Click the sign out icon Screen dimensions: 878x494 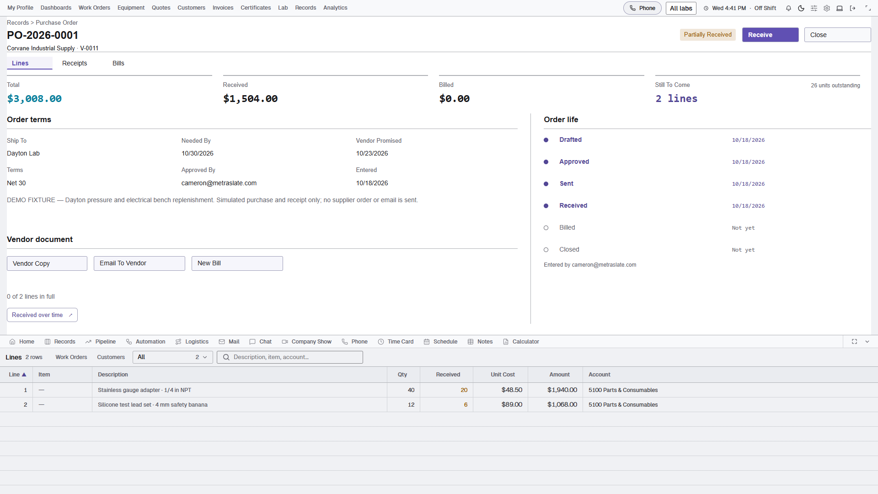pyautogui.click(x=852, y=8)
